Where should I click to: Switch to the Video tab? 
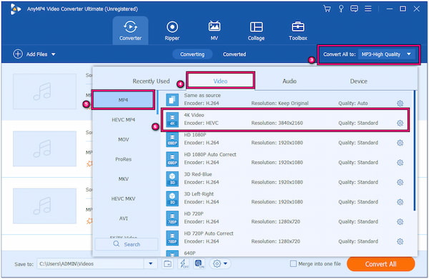(x=220, y=81)
